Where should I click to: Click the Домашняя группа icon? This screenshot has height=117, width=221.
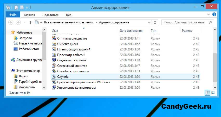pyautogui.click(x=13, y=60)
